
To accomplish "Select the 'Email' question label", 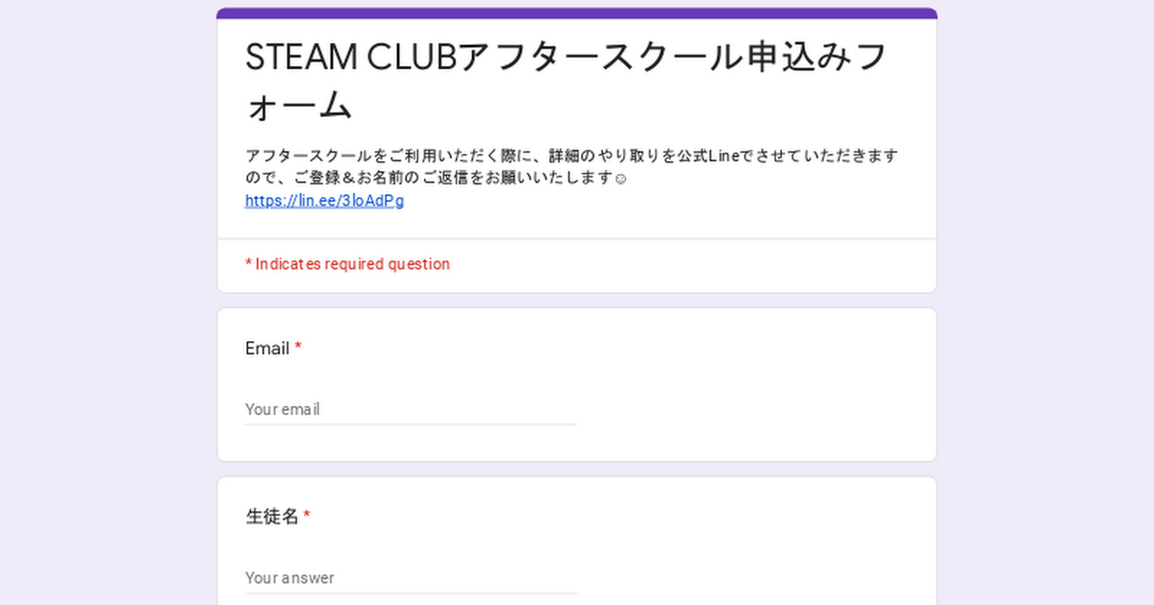I will [267, 349].
